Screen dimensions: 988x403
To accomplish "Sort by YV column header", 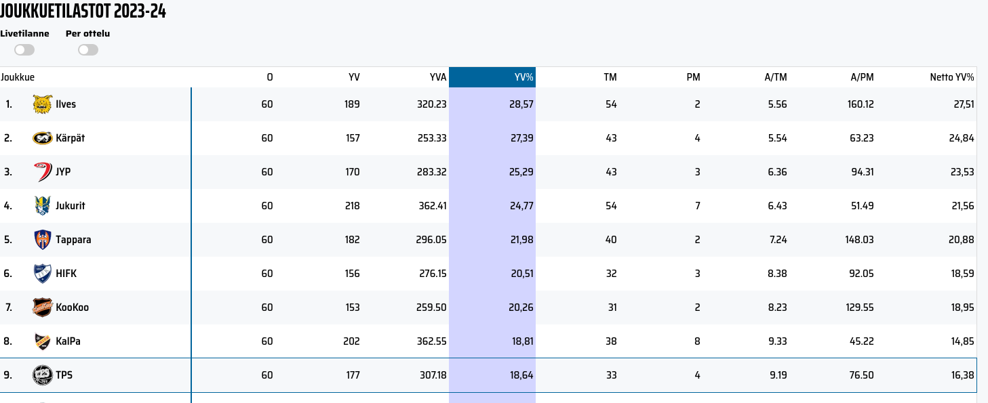I will coord(354,77).
